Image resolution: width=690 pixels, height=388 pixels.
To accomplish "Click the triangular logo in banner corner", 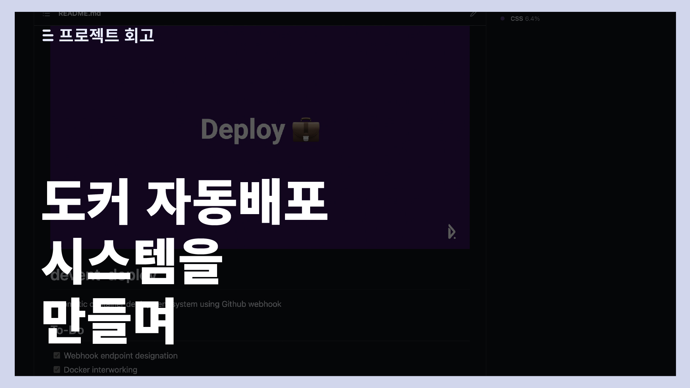I will 451,232.
